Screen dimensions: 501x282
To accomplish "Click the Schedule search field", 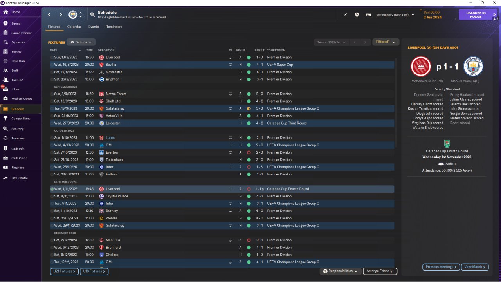I will coord(213,15).
